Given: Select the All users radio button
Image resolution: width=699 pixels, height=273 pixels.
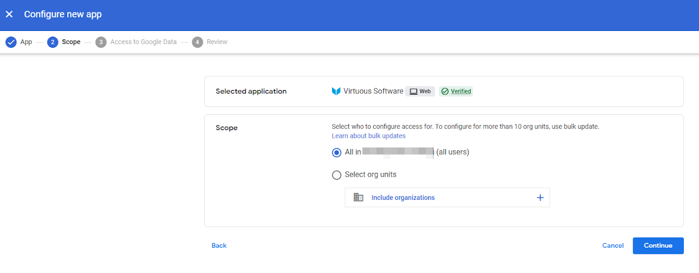Looking at the screenshot, I should click(337, 152).
